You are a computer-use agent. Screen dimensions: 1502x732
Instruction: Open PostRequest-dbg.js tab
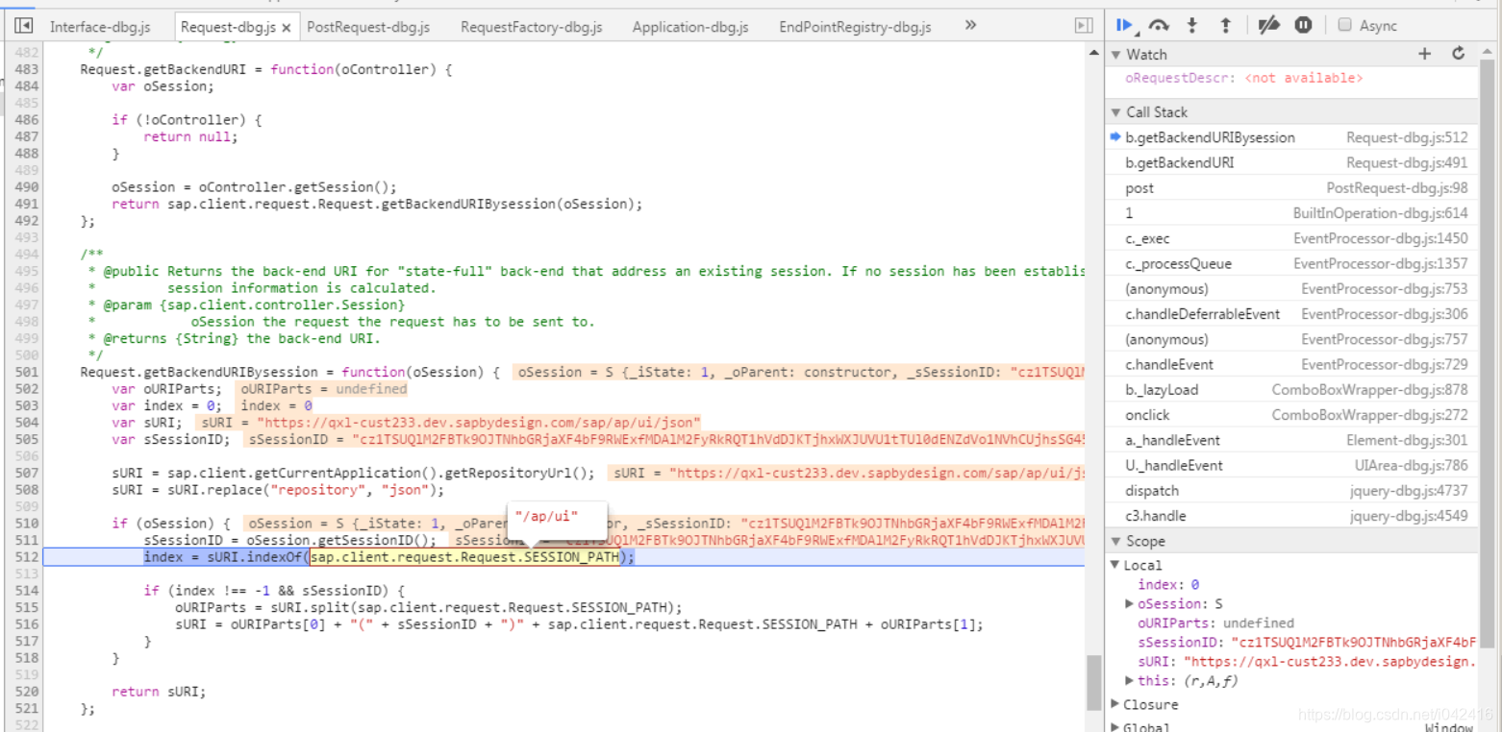coord(368,27)
